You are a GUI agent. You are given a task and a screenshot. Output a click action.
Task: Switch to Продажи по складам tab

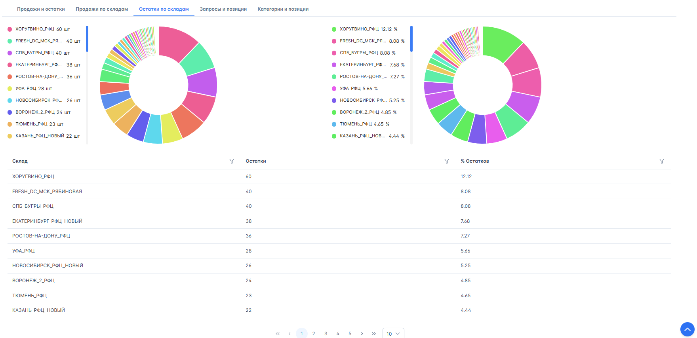click(x=102, y=9)
